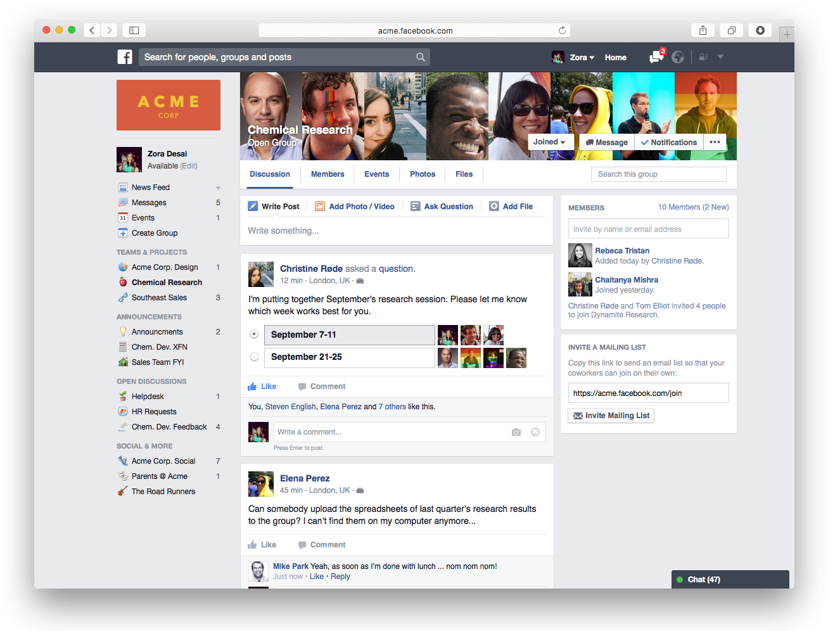The height and width of the screenshot is (631, 828).
Task: Open the globe notifications icon
Action: 678,57
